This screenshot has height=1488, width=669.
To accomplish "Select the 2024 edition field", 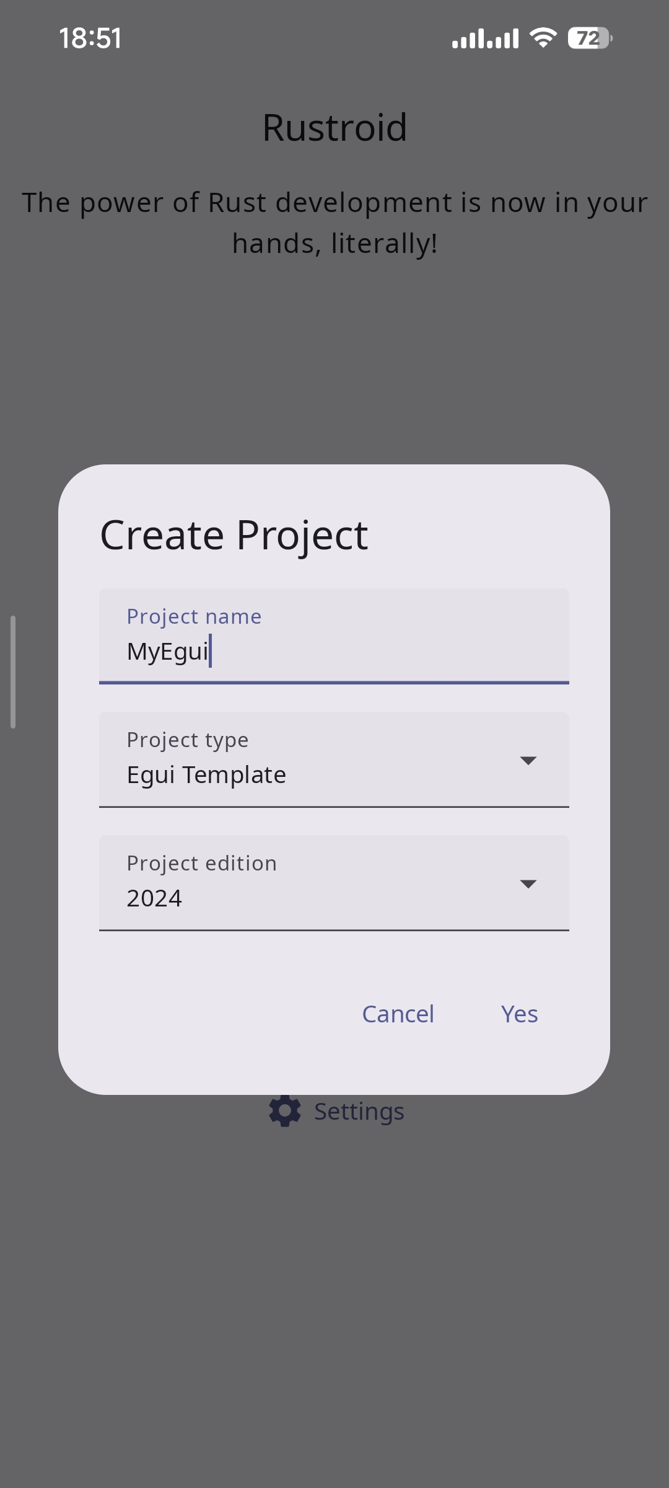I will click(334, 897).
